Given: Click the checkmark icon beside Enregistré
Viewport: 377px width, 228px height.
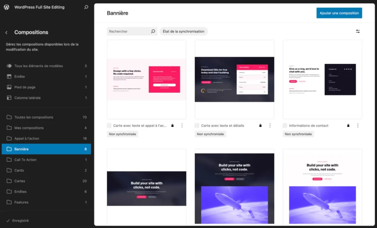Looking at the screenshot, I should [8, 221].
